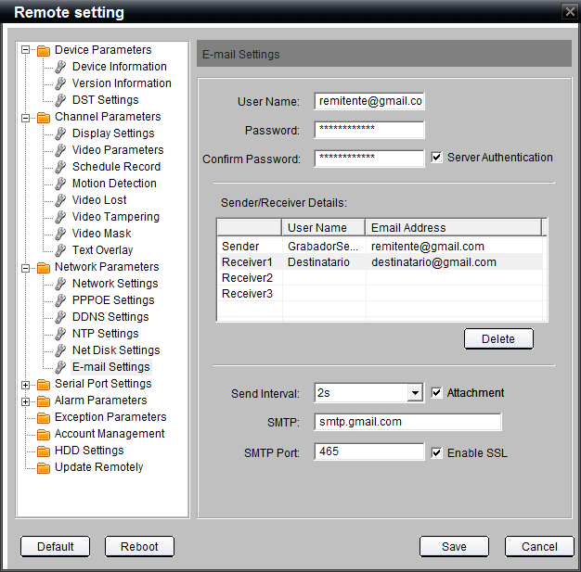The height and width of the screenshot is (572, 581).
Task: Expand the Serial Port Settings node
Action: tap(25, 385)
